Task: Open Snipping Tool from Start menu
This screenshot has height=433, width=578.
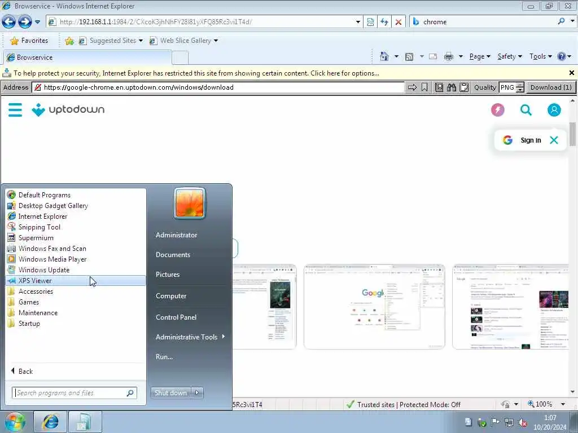Action: (76, 227)
